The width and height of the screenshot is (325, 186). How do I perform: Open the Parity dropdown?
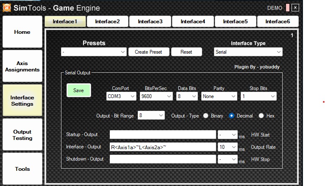click(219, 96)
